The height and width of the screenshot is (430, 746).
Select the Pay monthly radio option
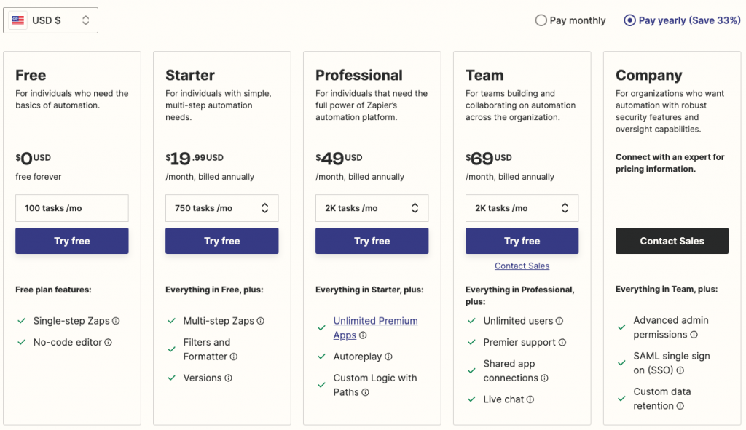541,20
